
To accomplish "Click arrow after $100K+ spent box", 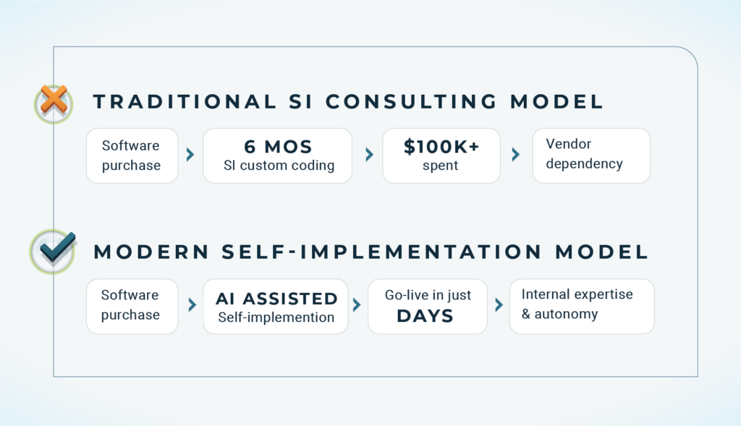I will tap(515, 155).
